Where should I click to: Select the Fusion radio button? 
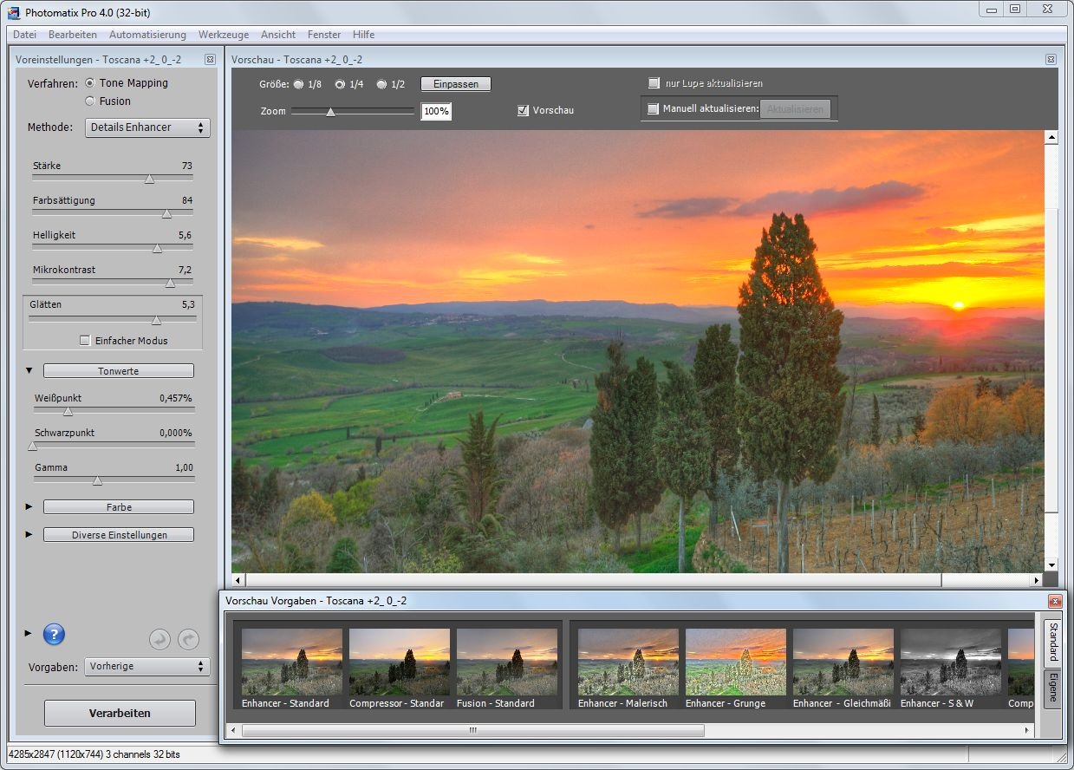(90, 101)
